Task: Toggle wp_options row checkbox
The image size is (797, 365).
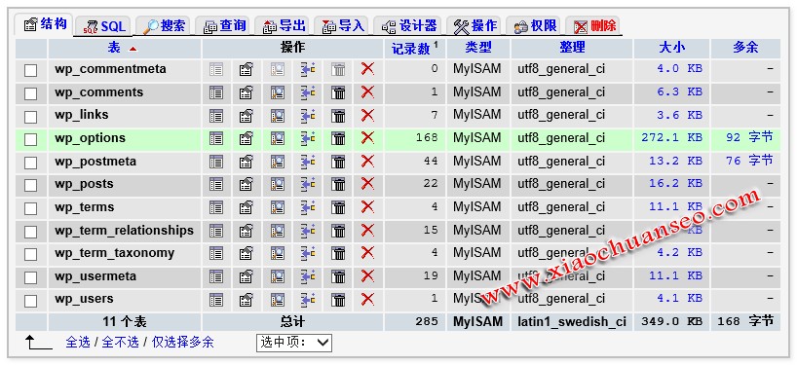Action: click(x=31, y=139)
